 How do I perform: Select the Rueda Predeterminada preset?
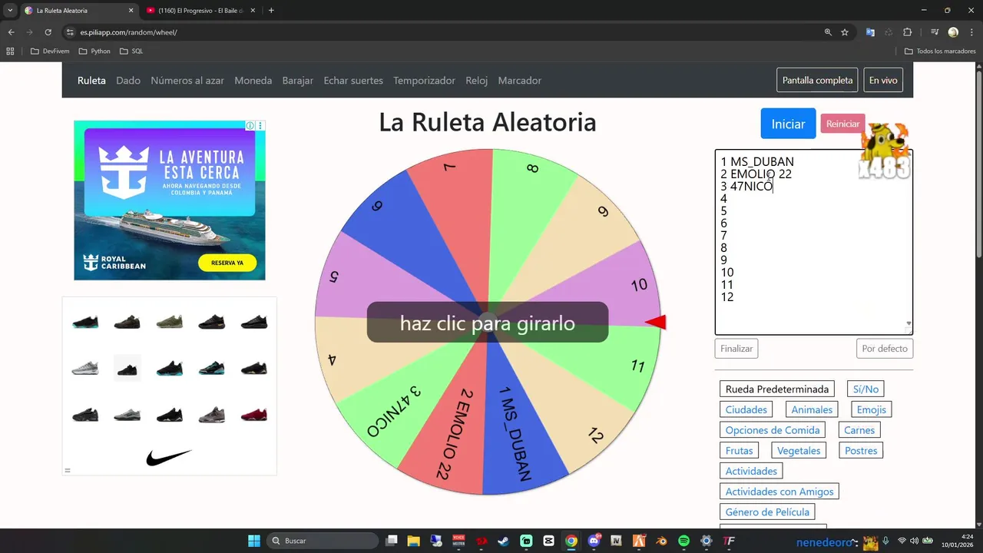pyautogui.click(x=777, y=389)
